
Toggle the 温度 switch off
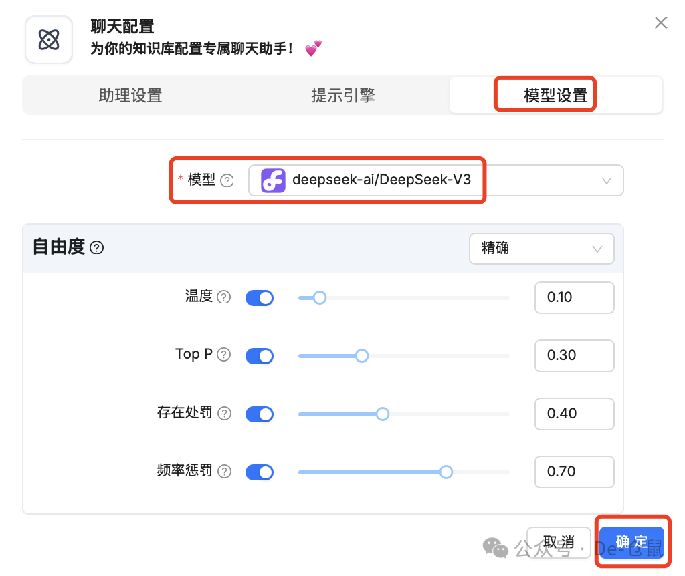pos(260,297)
